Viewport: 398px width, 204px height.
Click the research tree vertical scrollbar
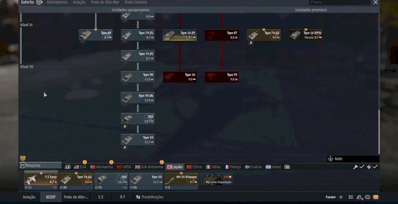[379, 132]
